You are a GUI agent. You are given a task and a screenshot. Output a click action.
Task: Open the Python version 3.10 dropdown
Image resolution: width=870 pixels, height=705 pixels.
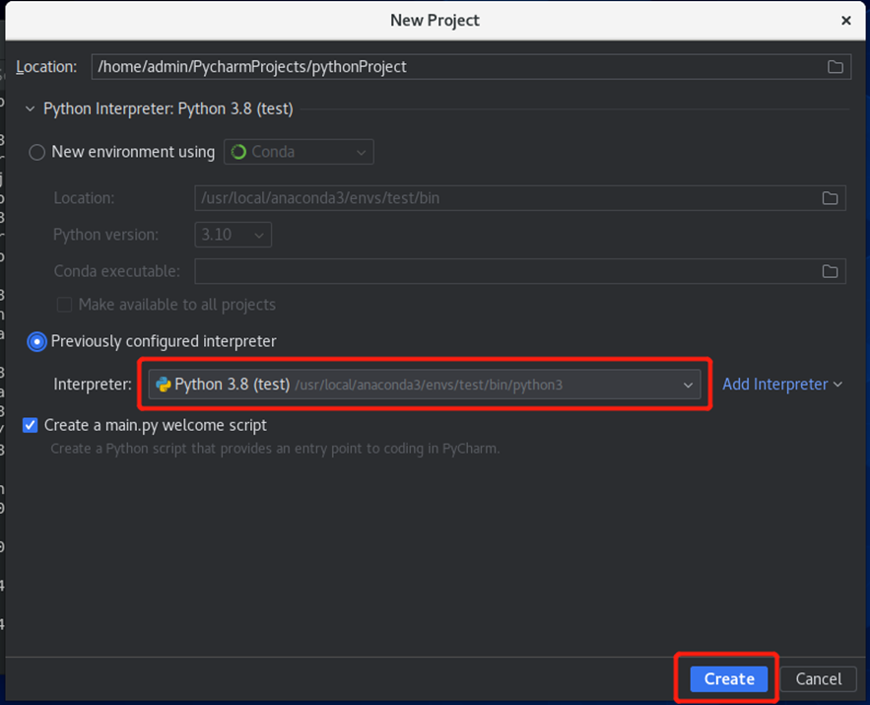click(x=234, y=235)
